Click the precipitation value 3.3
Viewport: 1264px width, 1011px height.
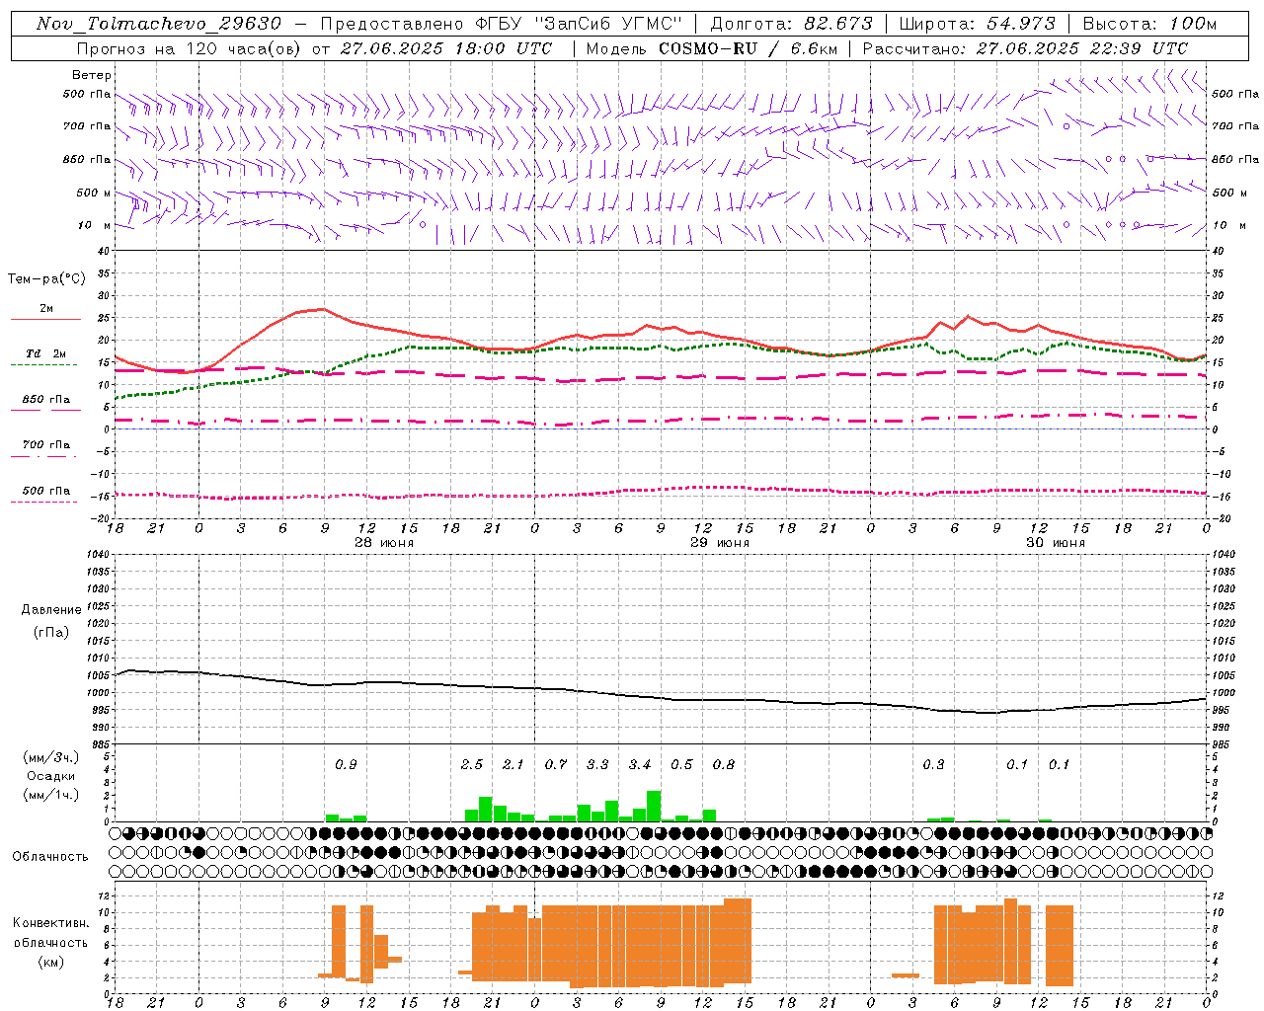pyautogui.click(x=597, y=765)
